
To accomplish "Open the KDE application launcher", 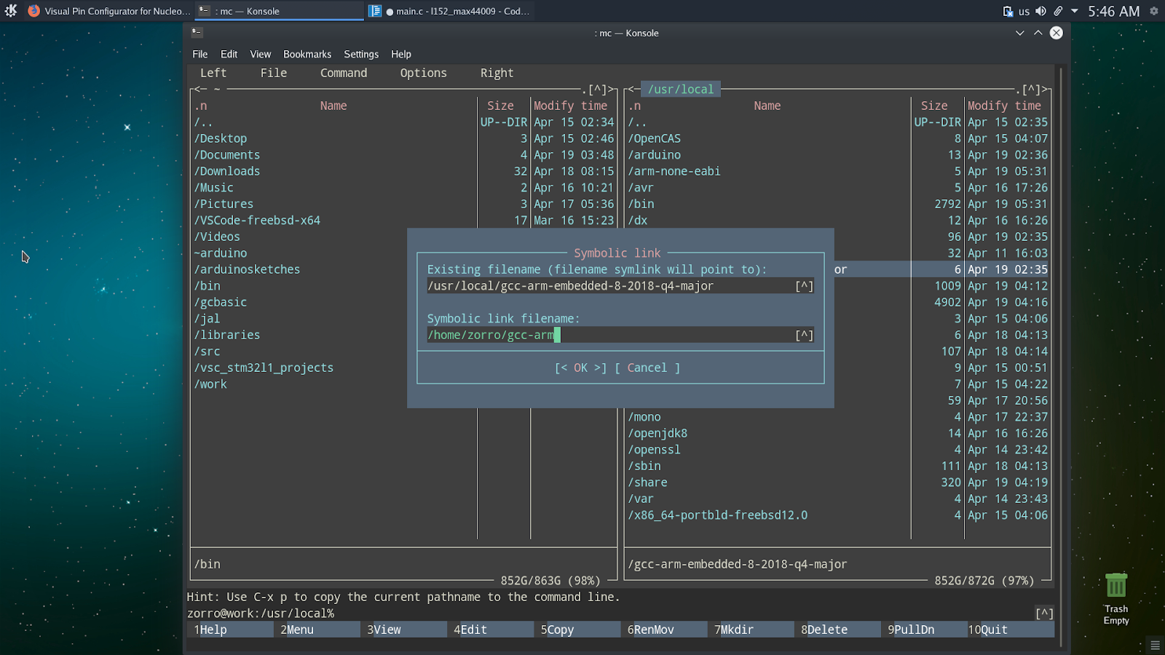I will (x=11, y=11).
